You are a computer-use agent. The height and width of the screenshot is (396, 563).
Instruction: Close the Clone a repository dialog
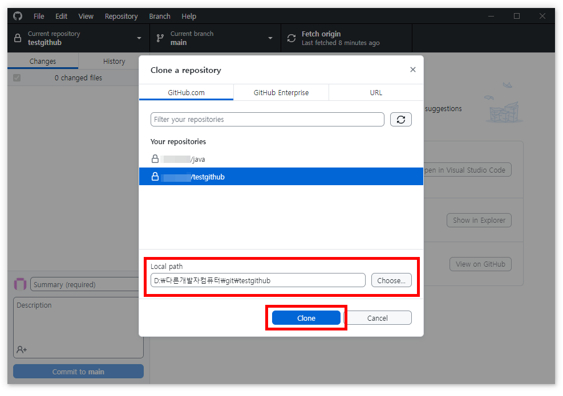click(413, 70)
